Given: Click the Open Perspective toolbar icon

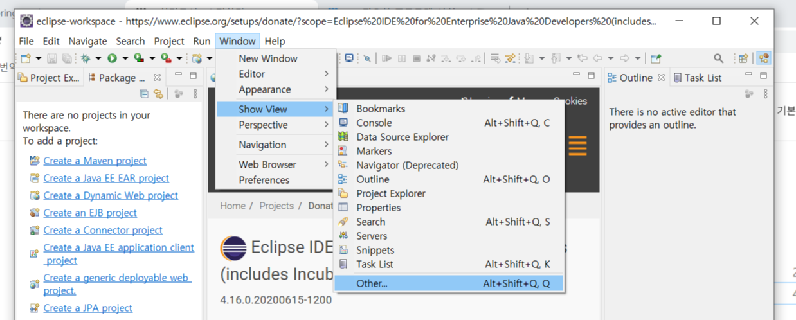Looking at the screenshot, I should point(743,58).
